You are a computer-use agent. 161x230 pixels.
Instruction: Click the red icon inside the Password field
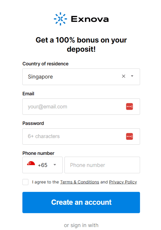tap(129, 137)
